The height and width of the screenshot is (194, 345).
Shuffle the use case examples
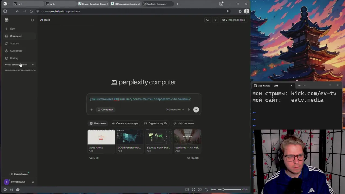(193, 158)
